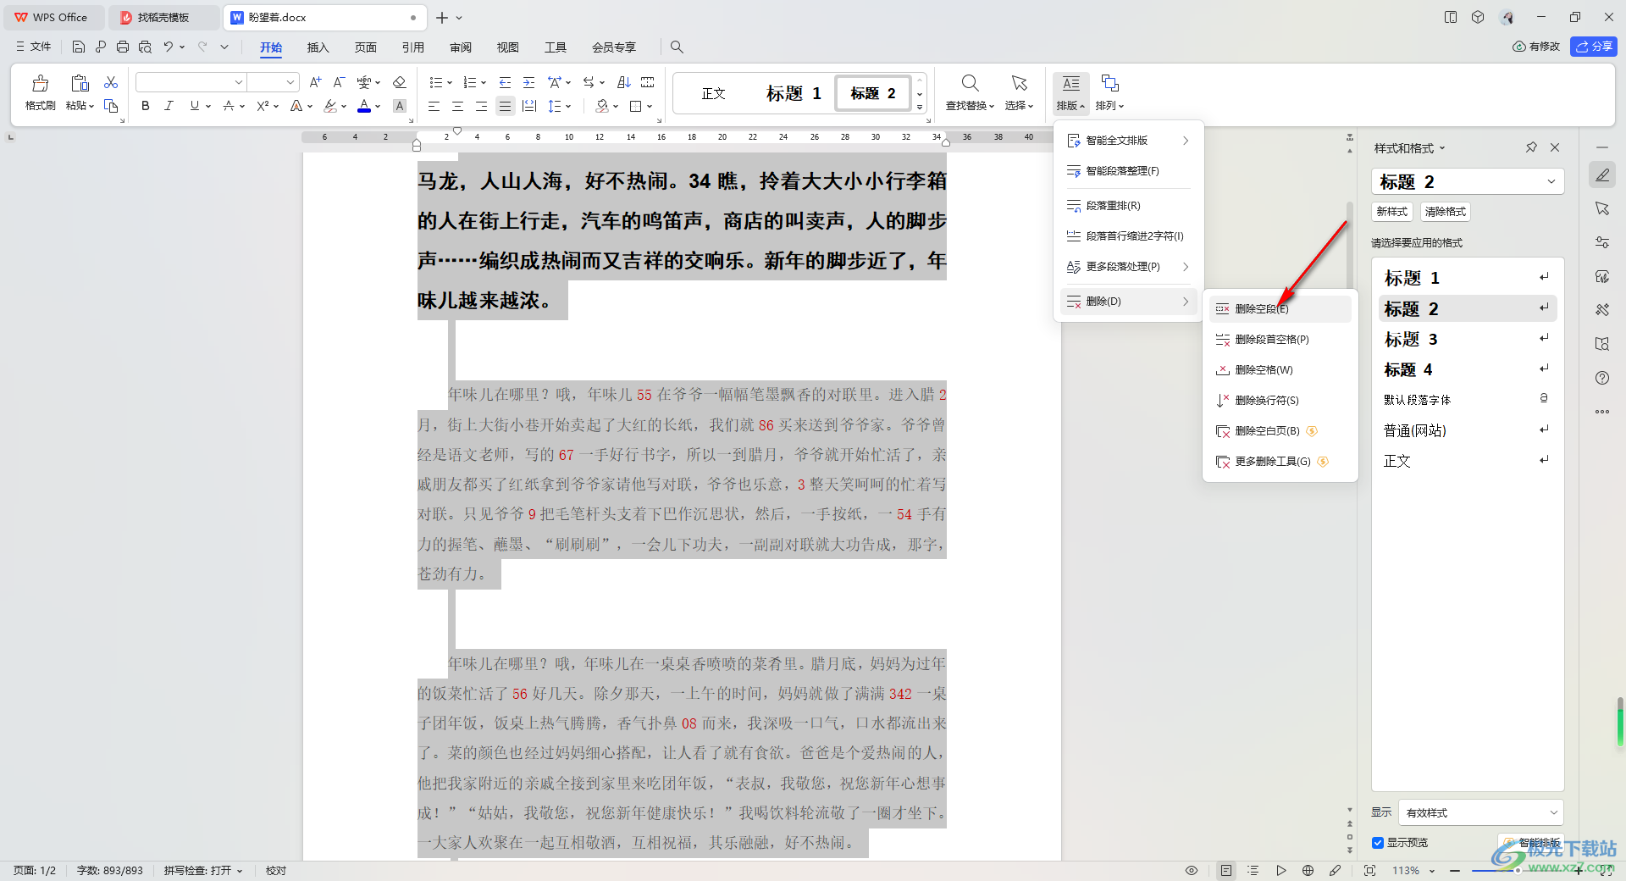
Task: Click the 找稻壳模板 tab at top
Action: coord(164,17)
